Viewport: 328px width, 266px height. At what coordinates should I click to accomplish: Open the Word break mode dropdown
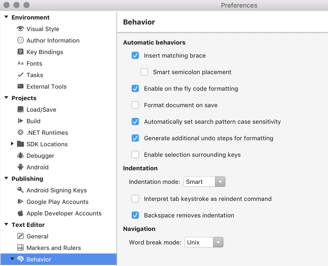[218, 242]
